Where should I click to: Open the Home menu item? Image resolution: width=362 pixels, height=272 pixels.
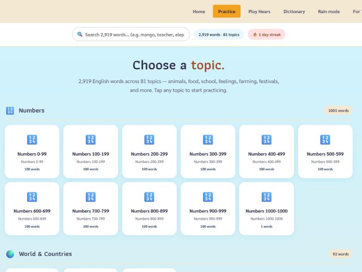point(199,12)
